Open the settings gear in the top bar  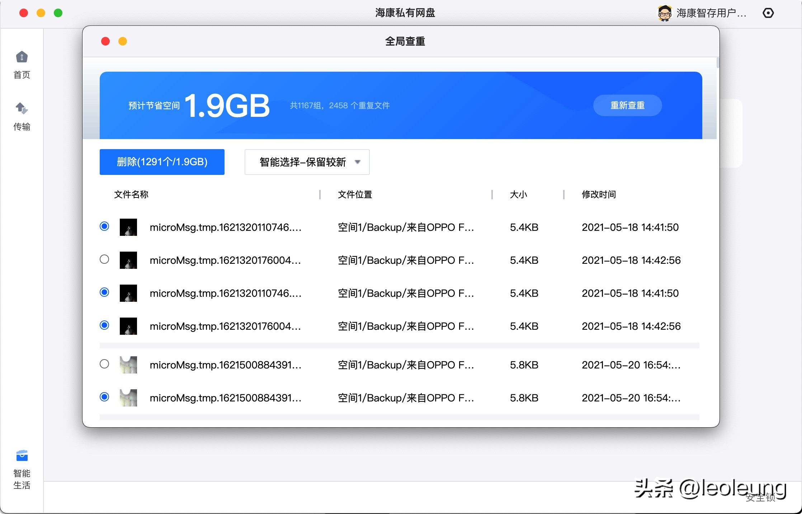click(769, 13)
